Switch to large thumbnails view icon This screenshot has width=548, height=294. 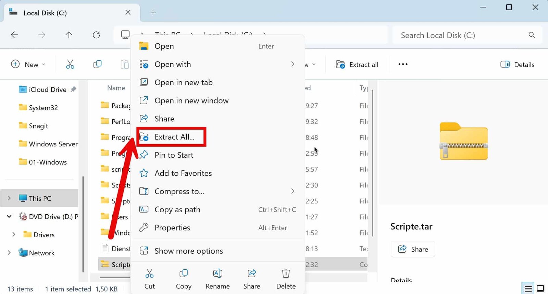pyautogui.click(x=540, y=289)
